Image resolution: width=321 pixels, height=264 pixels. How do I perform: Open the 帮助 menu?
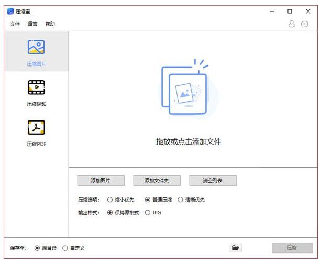click(50, 24)
